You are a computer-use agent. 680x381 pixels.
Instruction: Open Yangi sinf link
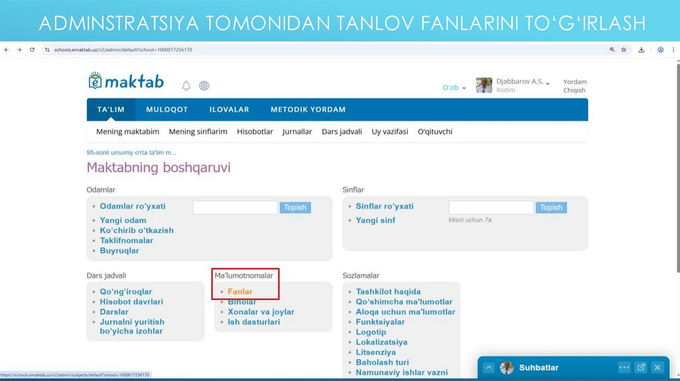(x=376, y=220)
